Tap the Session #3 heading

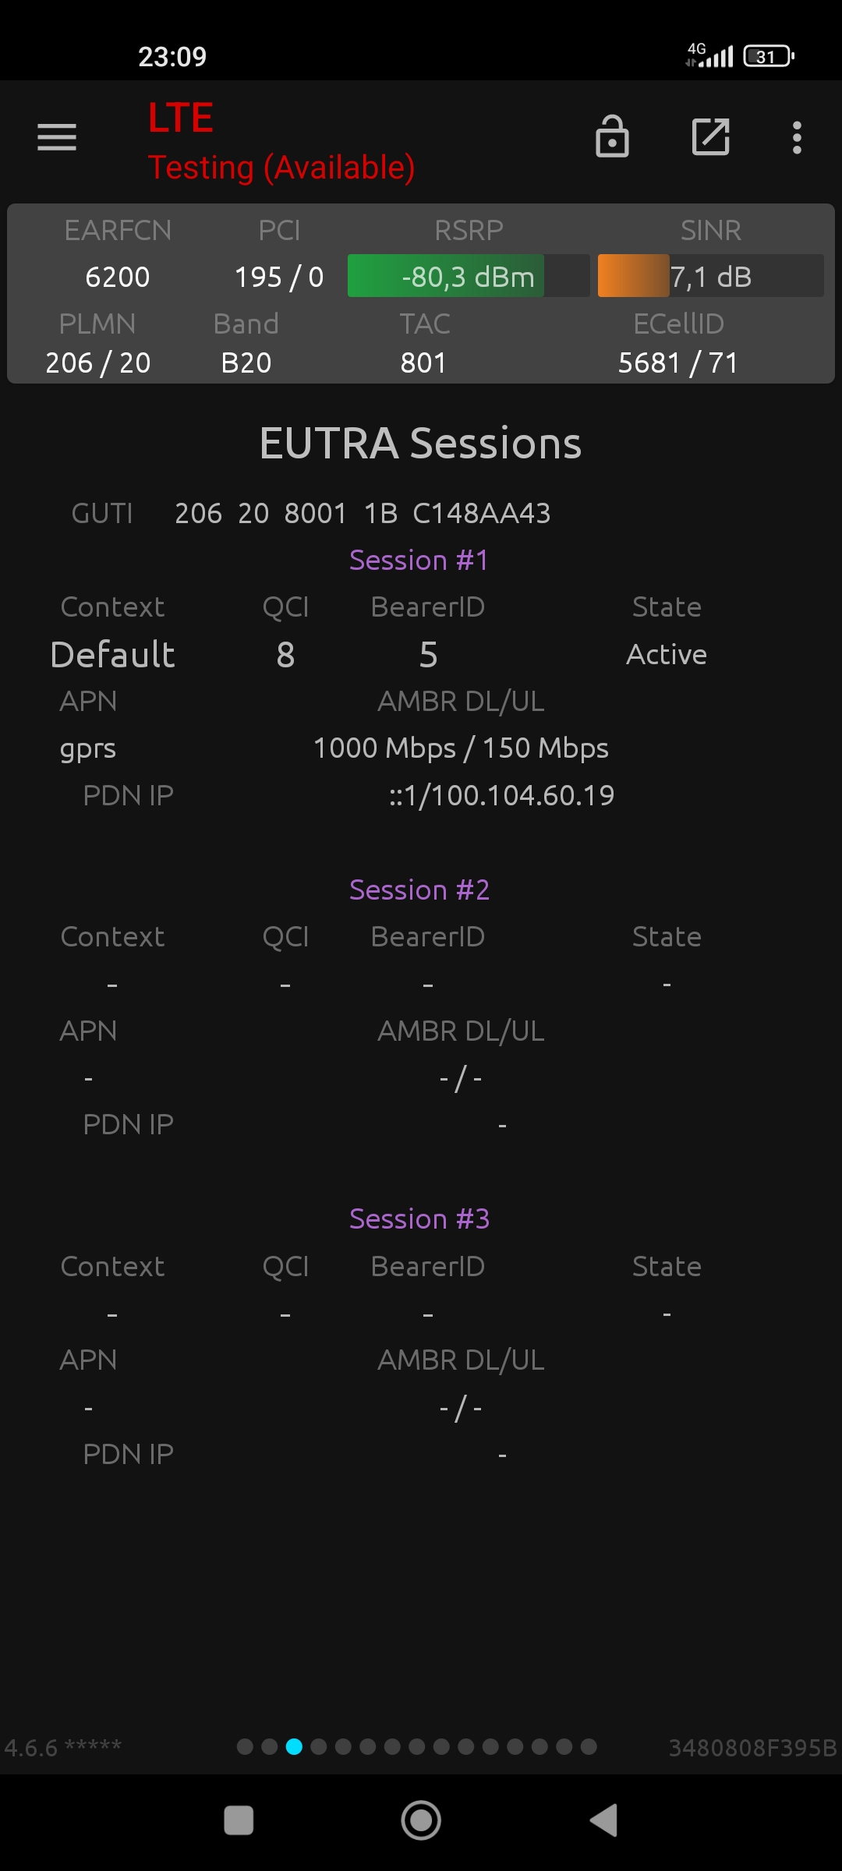click(x=419, y=1218)
